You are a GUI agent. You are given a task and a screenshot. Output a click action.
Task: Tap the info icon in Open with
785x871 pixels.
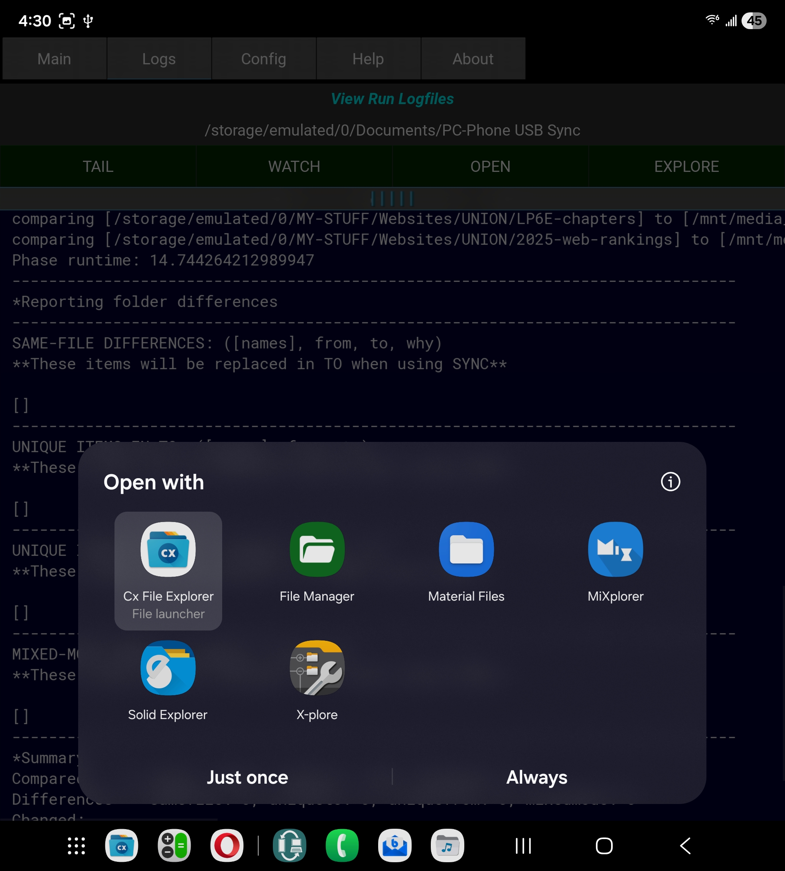(670, 482)
